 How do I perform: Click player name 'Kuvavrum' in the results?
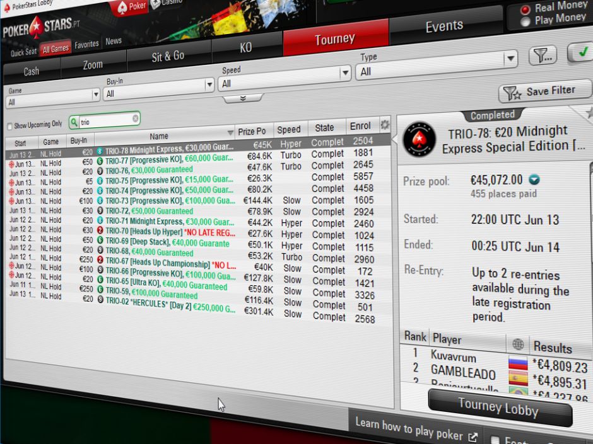pyautogui.click(x=454, y=356)
